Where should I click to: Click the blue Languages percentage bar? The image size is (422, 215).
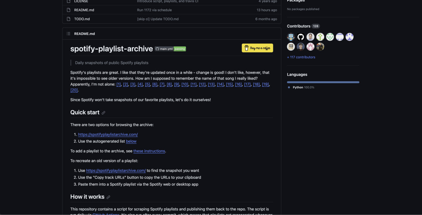(323, 82)
